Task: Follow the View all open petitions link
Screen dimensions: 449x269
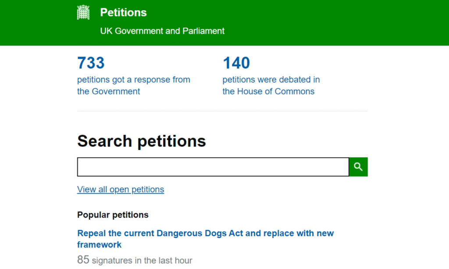Action: click(x=121, y=190)
